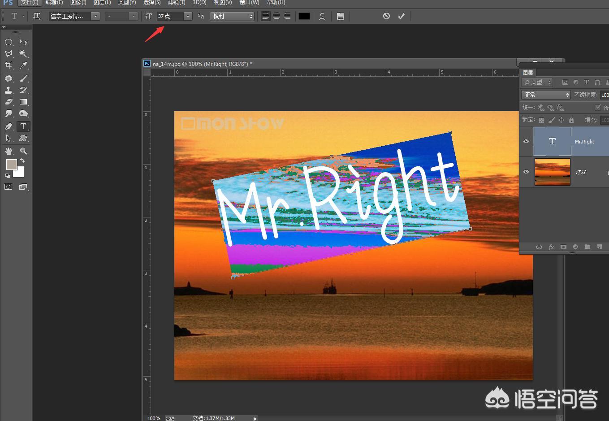Select the Magic Wand tool
Screen dimensions: 609x421
click(x=23, y=54)
